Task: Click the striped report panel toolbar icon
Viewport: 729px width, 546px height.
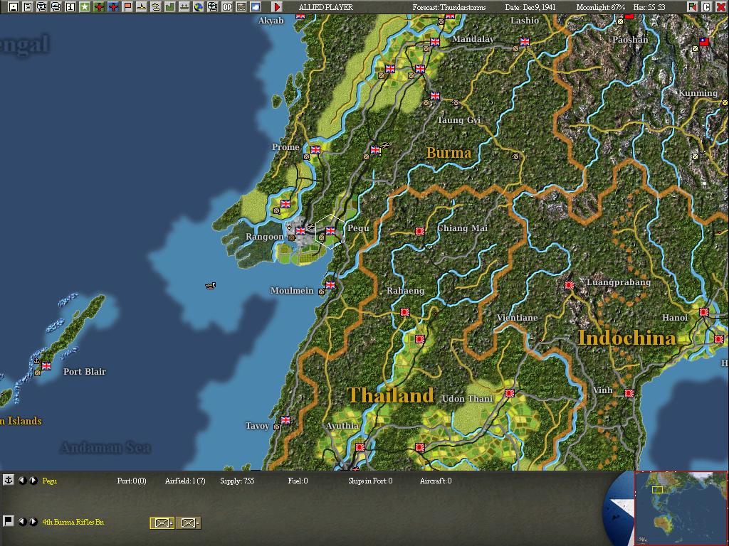Action: (241, 7)
